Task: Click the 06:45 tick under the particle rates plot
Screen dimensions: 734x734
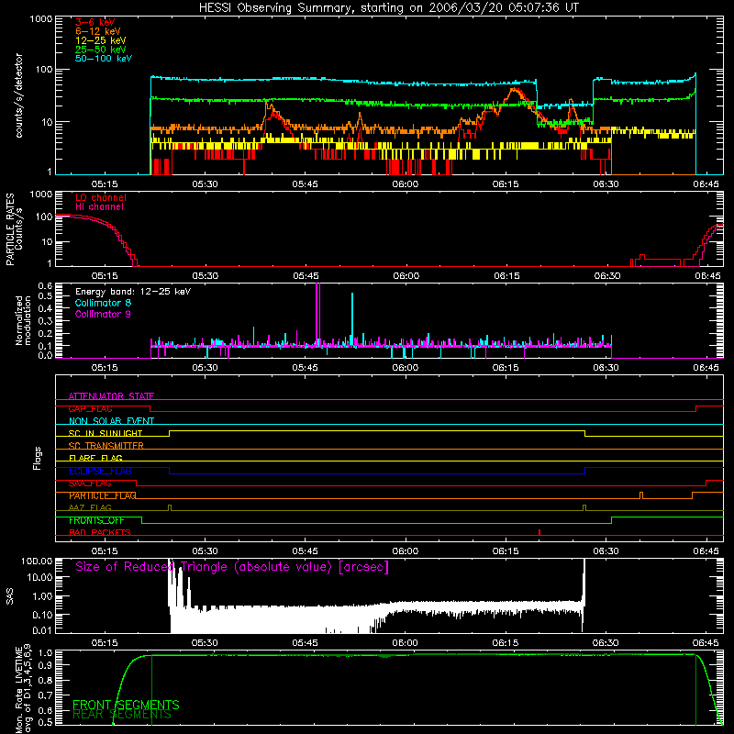Action: click(707, 276)
